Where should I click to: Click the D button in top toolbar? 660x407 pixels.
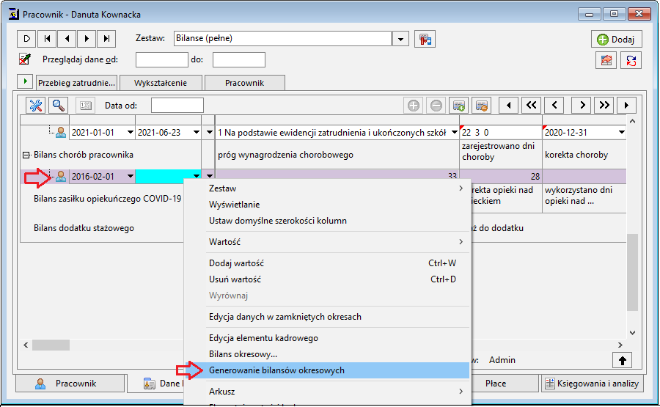click(x=27, y=39)
